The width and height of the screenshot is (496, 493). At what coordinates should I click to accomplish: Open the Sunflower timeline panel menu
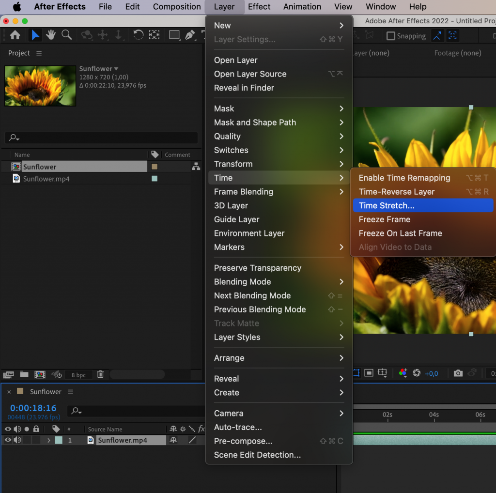[x=71, y=391]
